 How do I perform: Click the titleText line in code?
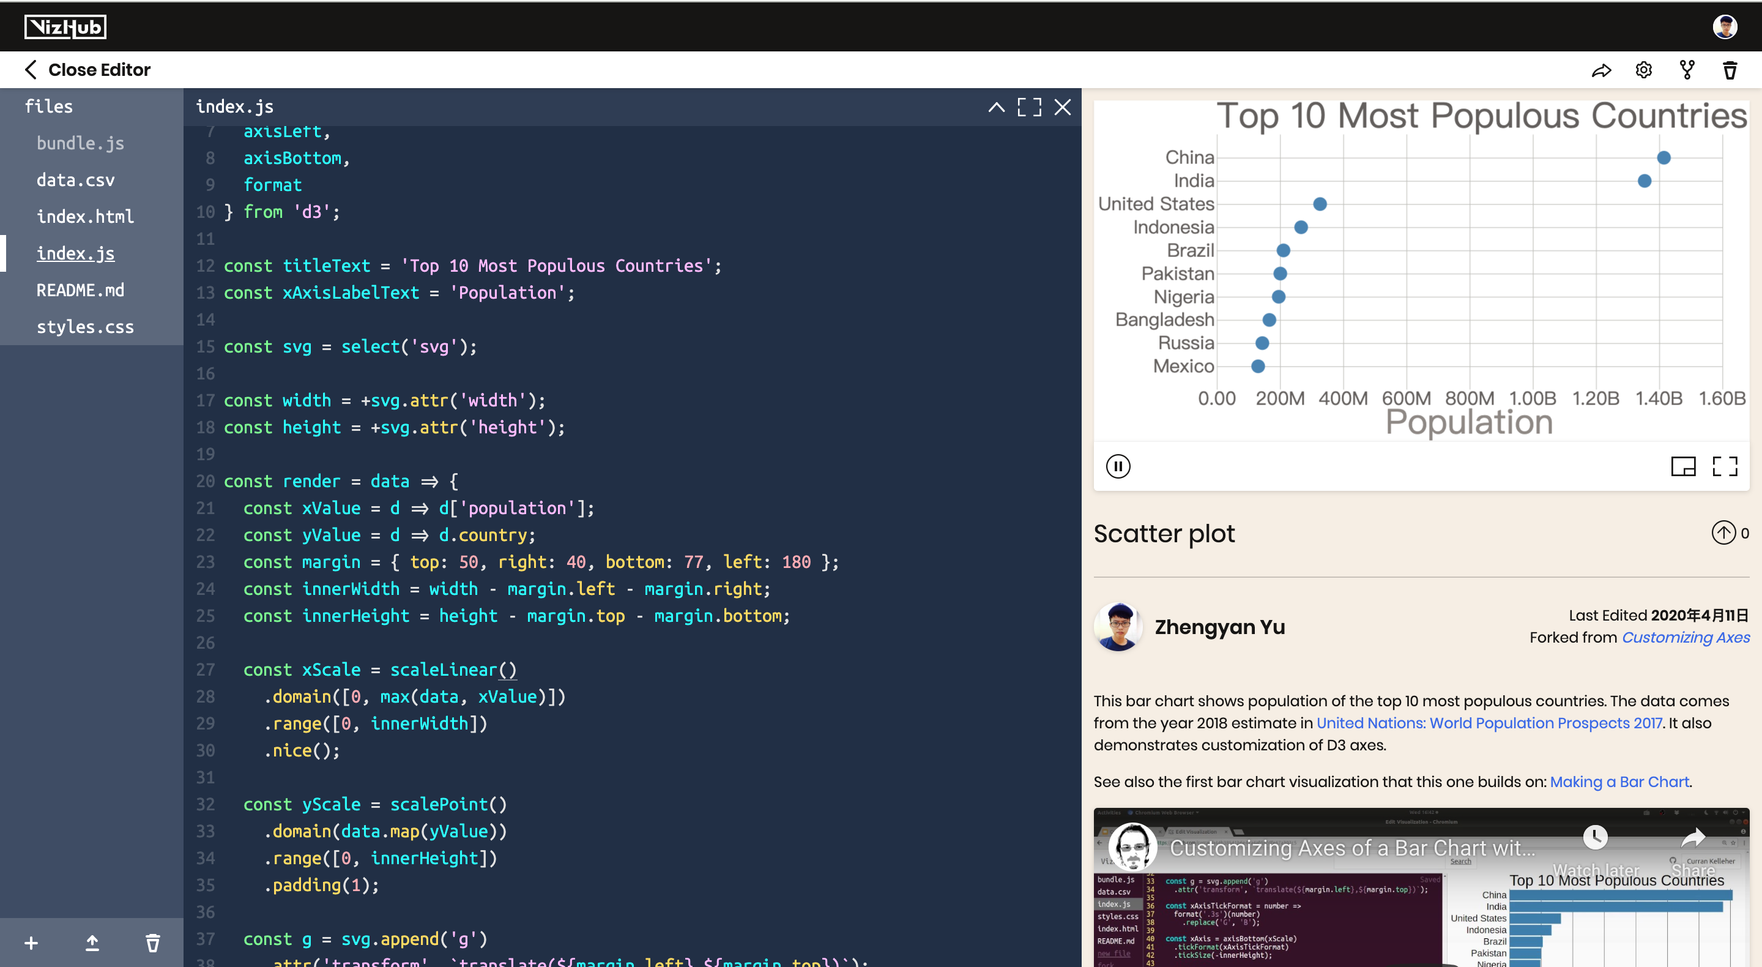[x=472, y=266]
